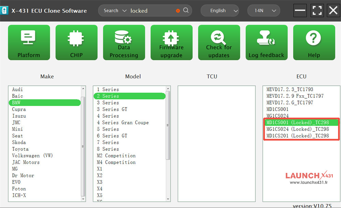Open the English language dropdown
The height and width of the screenshot is (208, 341).
[x=220, y=11]
